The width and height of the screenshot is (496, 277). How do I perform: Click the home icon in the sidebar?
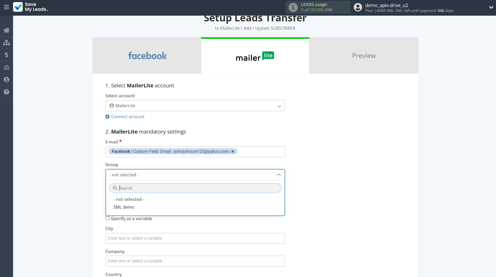pos(7,30)
